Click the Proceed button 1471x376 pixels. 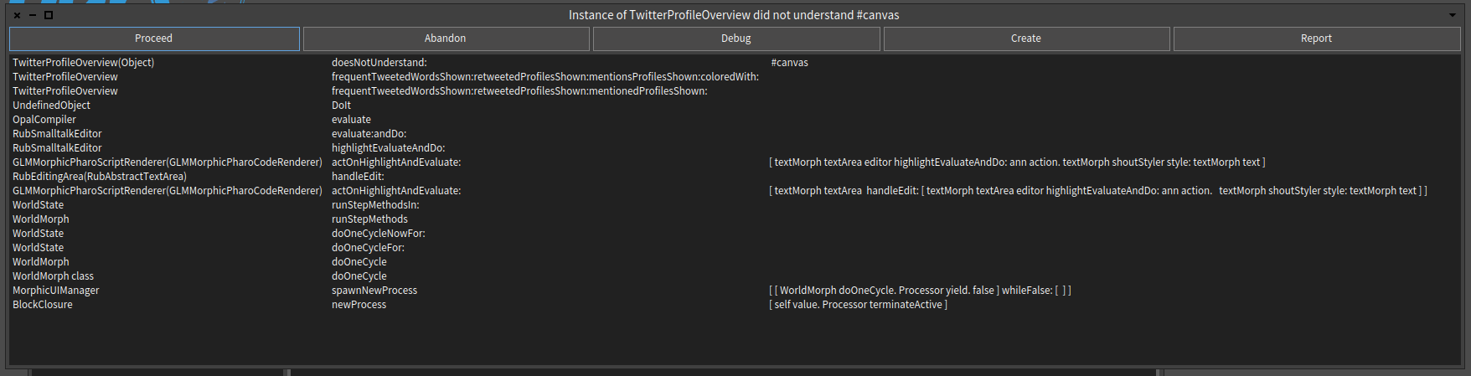(154, 39)
